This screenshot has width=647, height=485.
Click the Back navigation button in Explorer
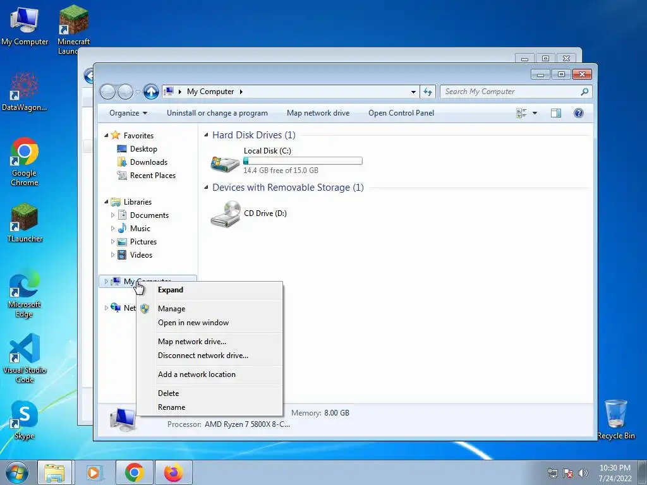(107, 92)
